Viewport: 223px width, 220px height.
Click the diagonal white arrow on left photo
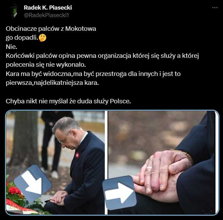pos(33,183)
